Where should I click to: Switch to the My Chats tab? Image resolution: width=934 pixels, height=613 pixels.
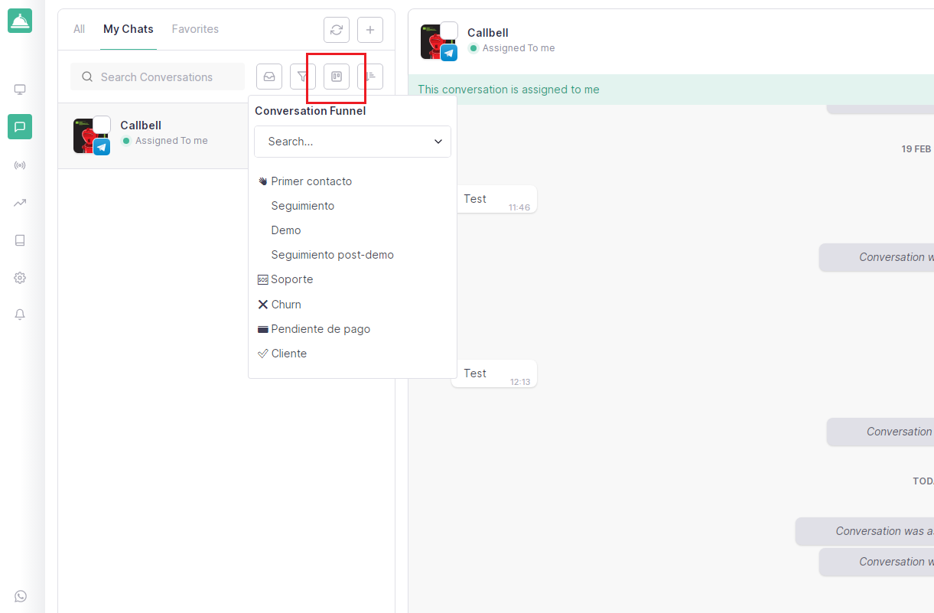coord(129,29)
